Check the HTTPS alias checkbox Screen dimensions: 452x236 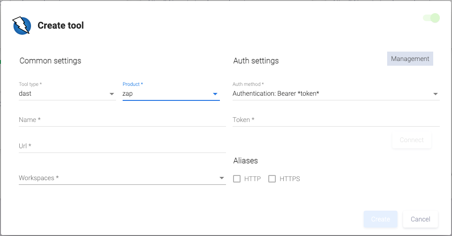[272, 179]
